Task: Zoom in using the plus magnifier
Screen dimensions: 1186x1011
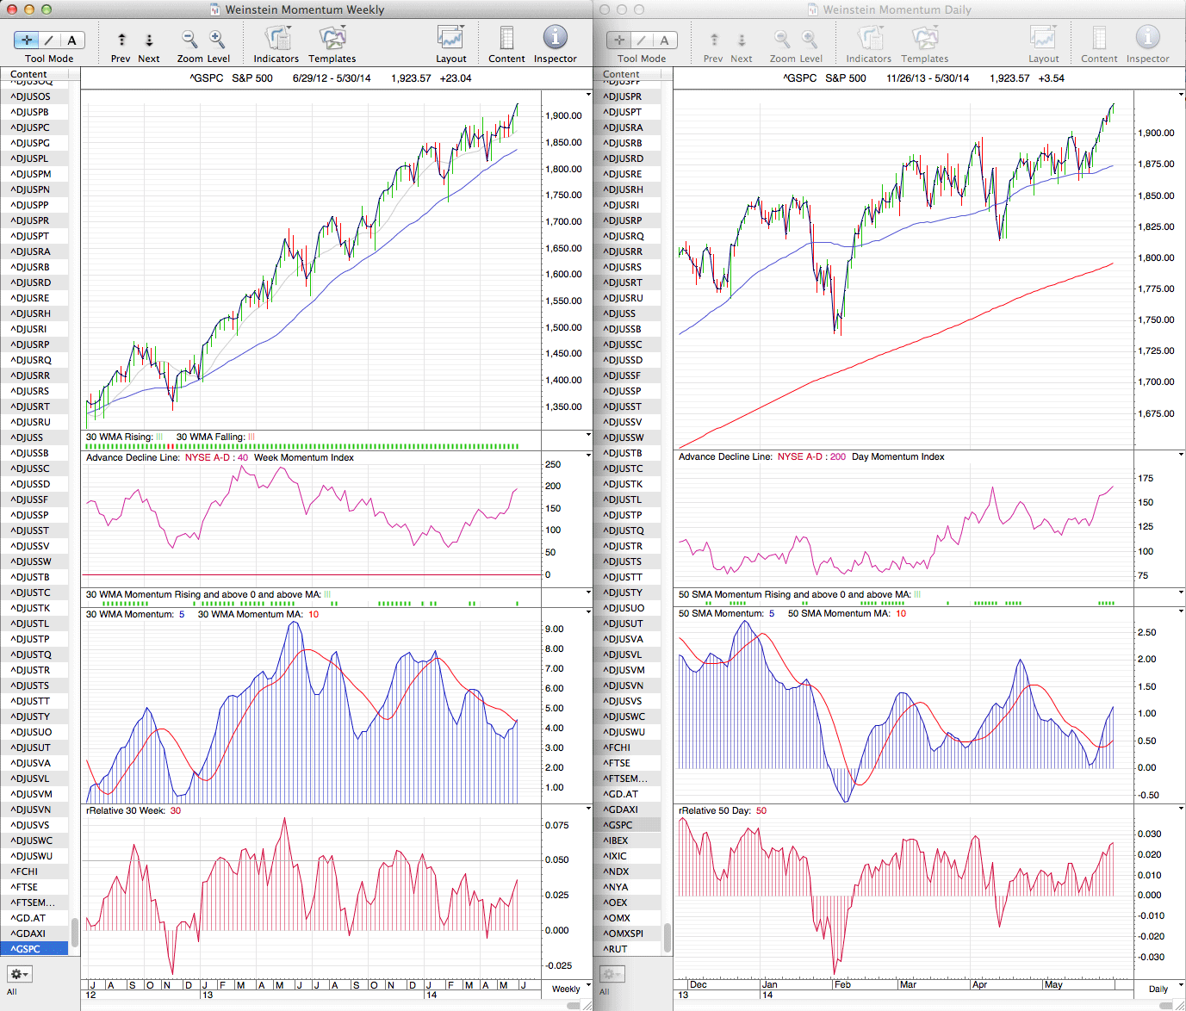Action: click(217, 40)
